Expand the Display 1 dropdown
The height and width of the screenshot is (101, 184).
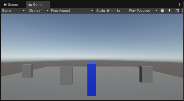point(38,10)
